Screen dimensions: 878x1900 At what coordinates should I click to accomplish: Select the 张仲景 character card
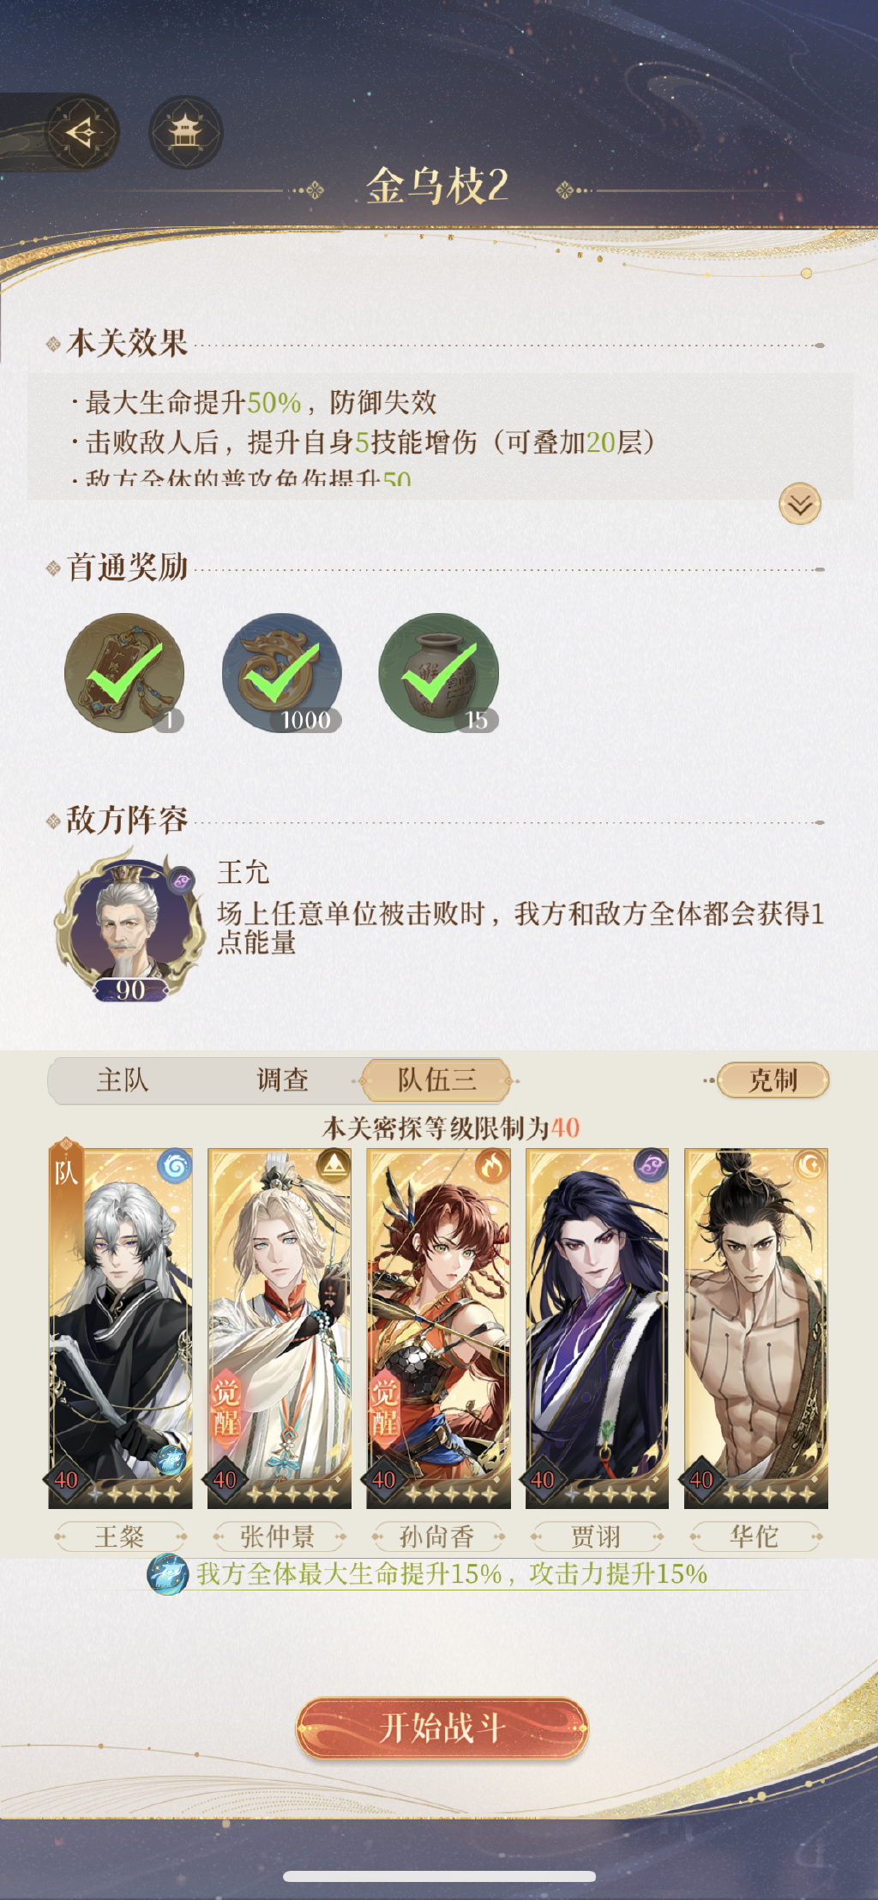coord(280,1328)
